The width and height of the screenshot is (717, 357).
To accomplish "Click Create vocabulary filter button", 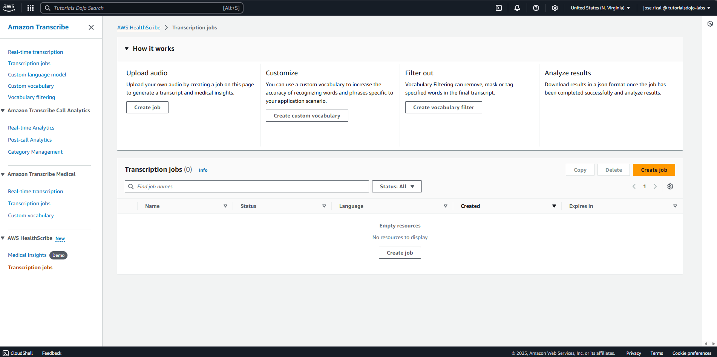I will (444, 107).
